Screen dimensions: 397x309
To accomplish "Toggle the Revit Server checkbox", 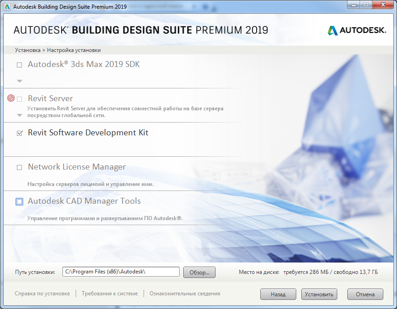I will point(19,99).
